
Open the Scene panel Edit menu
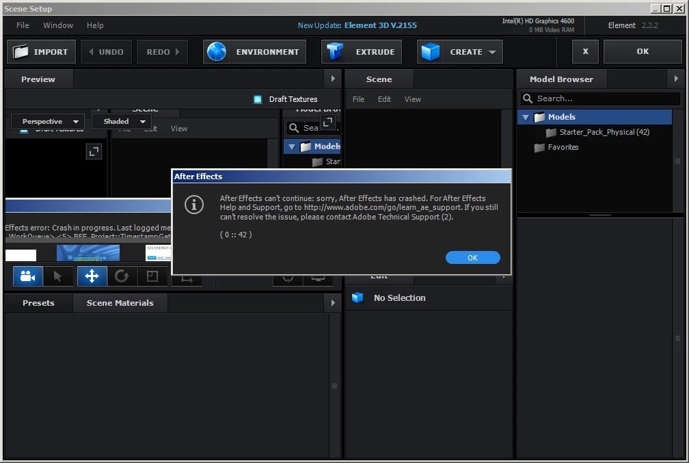point(384,99)
